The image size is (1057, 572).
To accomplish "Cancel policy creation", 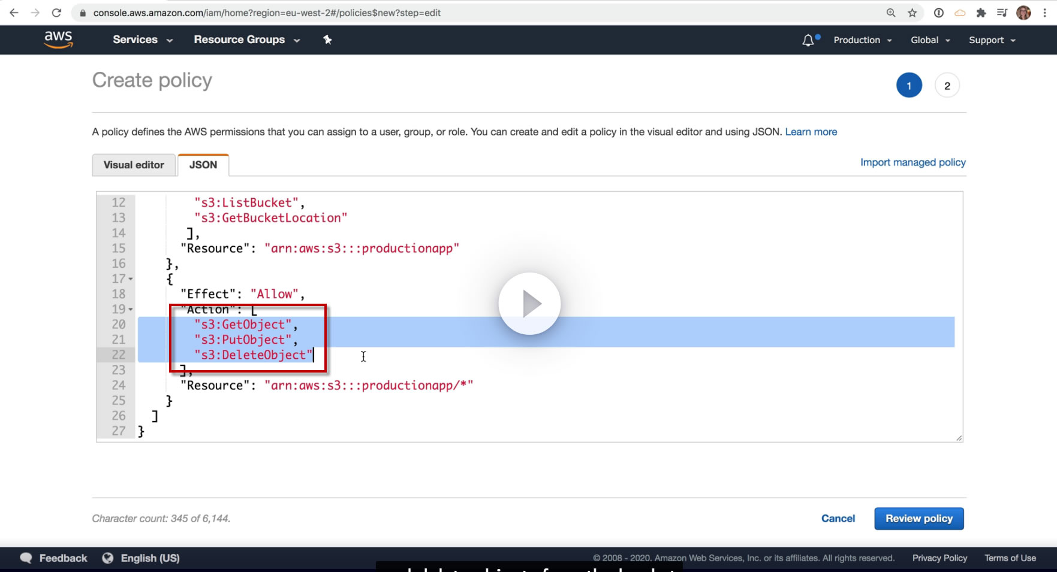I will [x=838, y=519].
